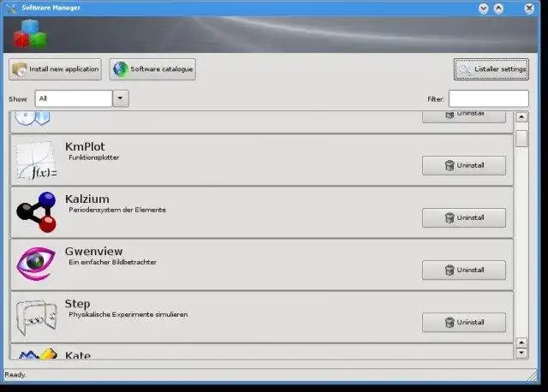Click the Funktionsplotter description text
Image resolution: width=548 pixels, height=392 pixels.
pos(94,157)
